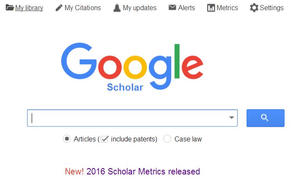Click the envelope icon for Alerts
The height and width of the screenshot is (188, 293).
coord(172,8)
